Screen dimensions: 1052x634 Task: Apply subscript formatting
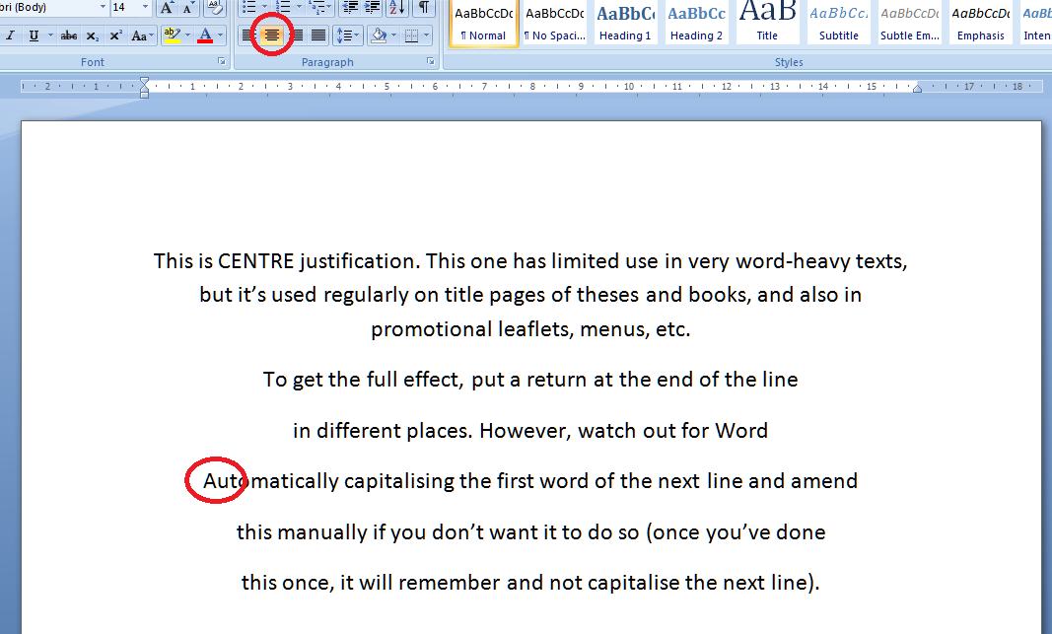click(92, 35)
